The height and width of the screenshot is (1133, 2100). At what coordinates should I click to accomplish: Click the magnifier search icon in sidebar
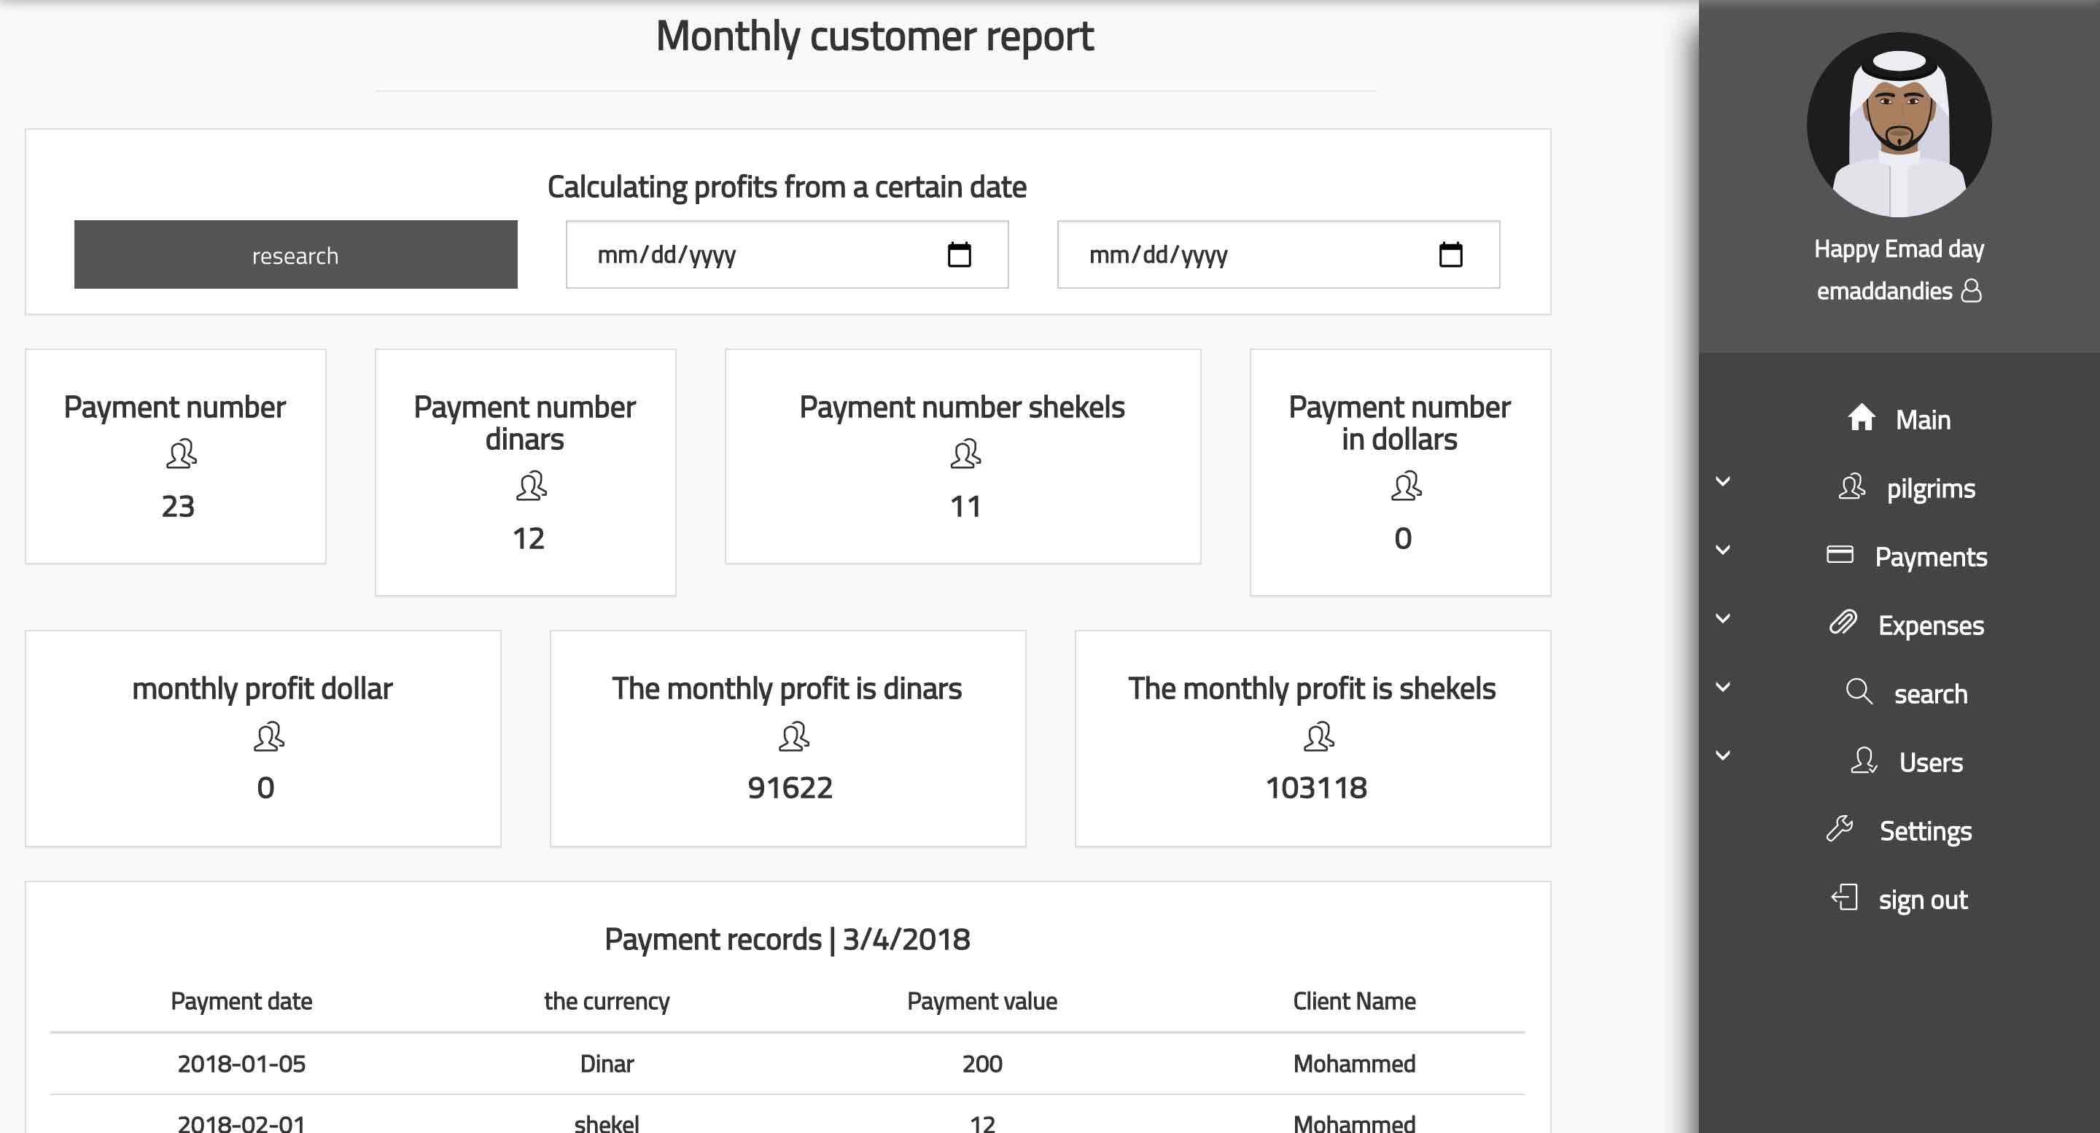(1858, 692)
